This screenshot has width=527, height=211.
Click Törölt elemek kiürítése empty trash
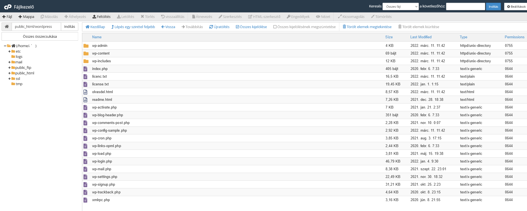coord(419,27)
